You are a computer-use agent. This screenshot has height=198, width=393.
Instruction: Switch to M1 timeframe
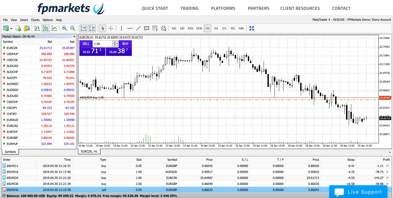tap(174, 28)
